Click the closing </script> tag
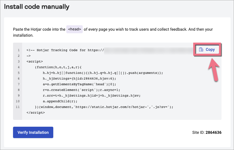234x150 pixels. click(36, 113)
